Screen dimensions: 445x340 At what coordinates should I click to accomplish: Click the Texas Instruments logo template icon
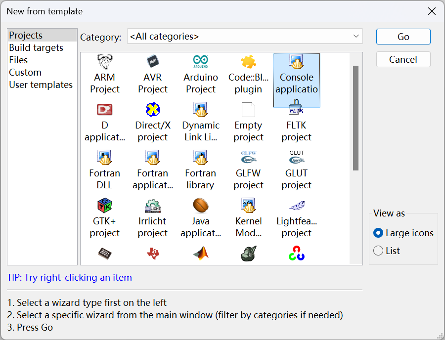point(153,254)
